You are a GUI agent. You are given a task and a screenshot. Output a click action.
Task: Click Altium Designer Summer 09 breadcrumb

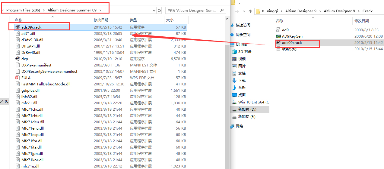point(72,10)
